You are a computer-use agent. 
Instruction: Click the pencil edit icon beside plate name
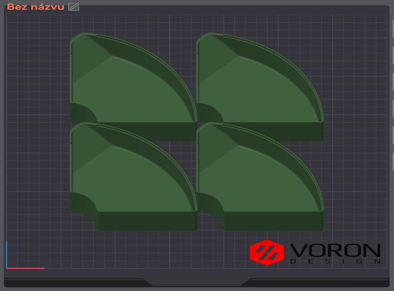tap(74, 7)
